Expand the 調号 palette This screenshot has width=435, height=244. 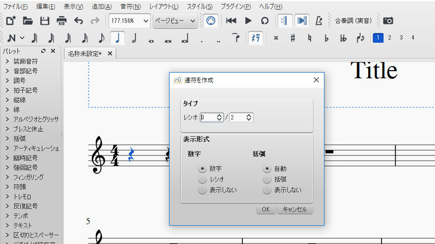[x=7, y=81]
